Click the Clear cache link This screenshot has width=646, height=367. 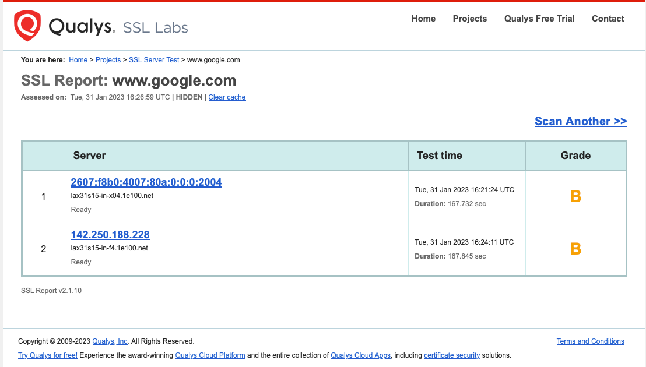point(227,97)
